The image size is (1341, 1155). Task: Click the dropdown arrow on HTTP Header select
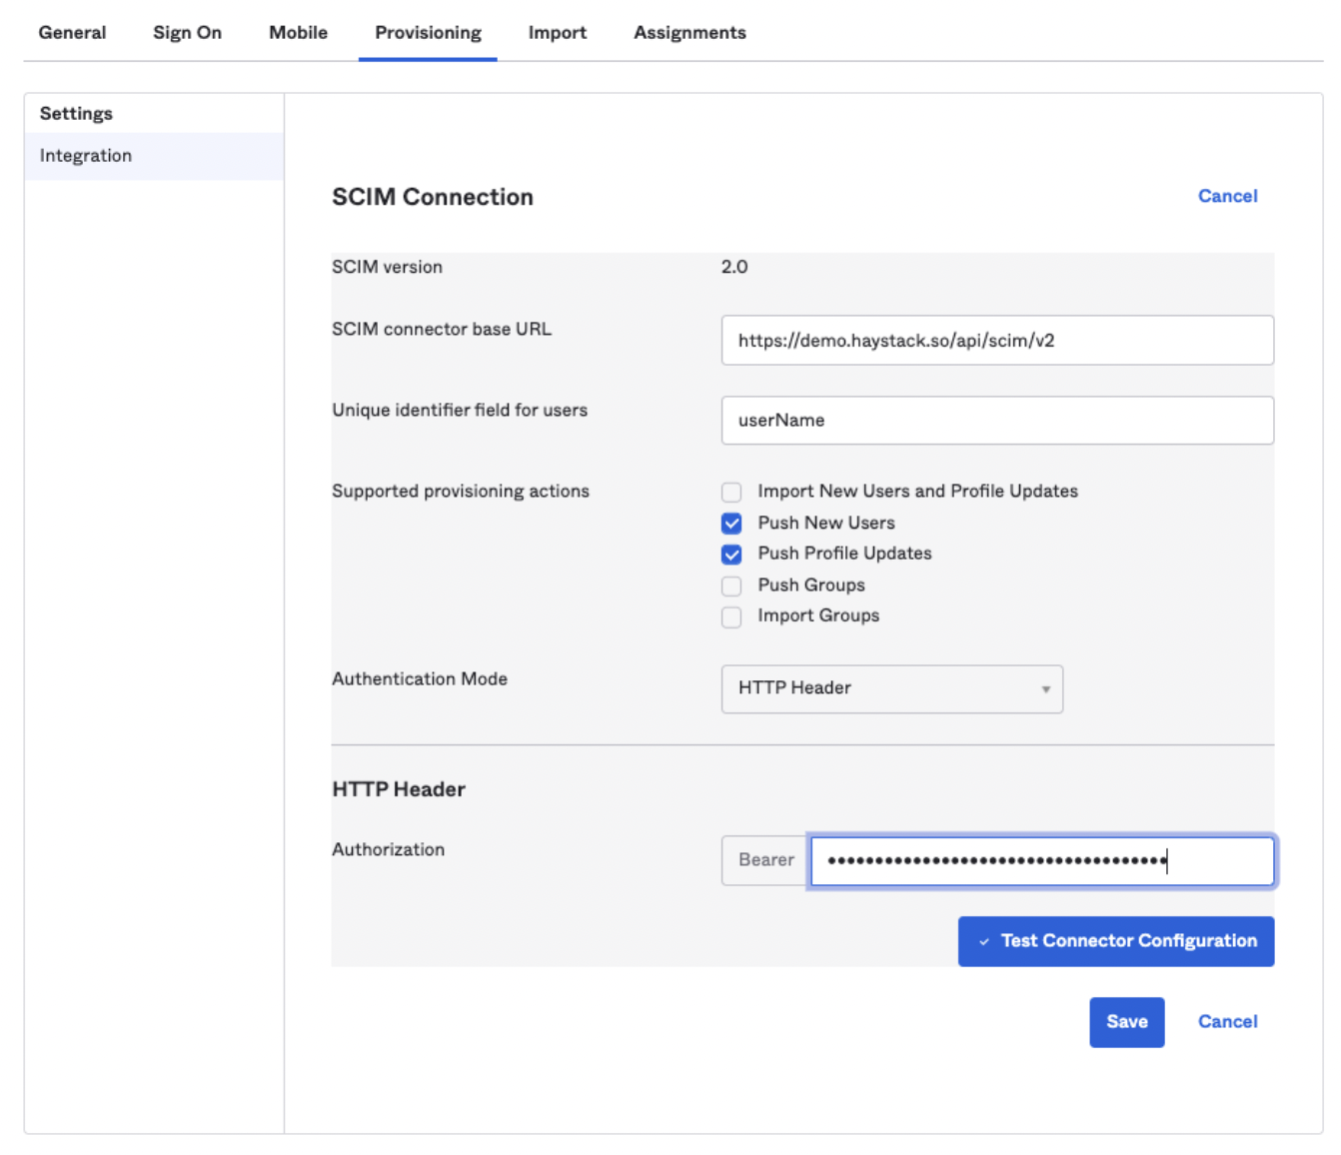tap(1045, 689)
